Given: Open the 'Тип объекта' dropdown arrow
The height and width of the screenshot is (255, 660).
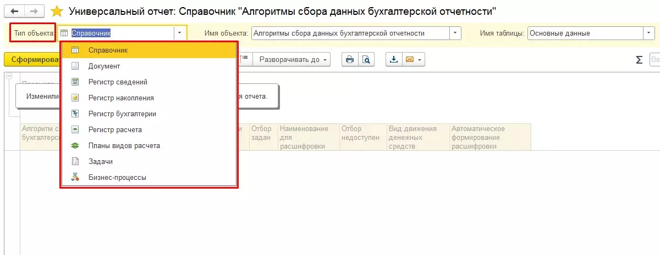Looking at the screenshot, I should coord(180,33).
